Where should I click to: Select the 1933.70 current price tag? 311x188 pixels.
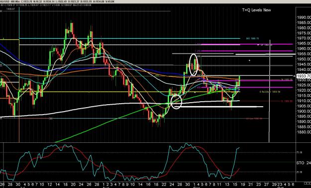(304, 76)
